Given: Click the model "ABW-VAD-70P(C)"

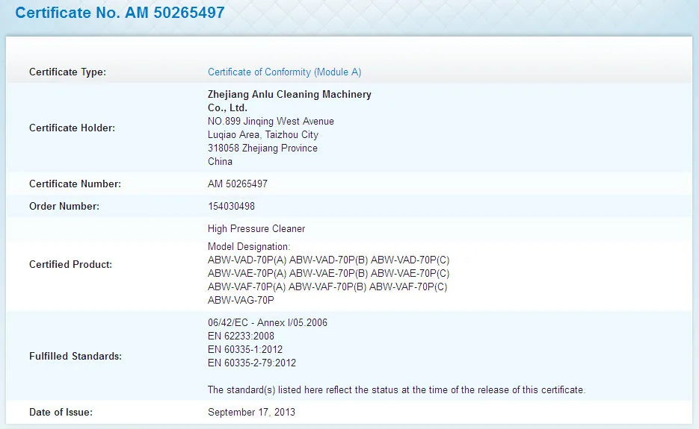Looking at the screenshot, I should 410,260.
